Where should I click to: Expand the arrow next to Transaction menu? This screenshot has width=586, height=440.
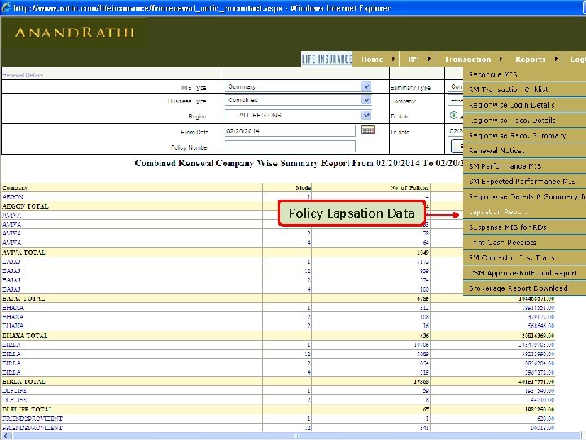[501, 59]
